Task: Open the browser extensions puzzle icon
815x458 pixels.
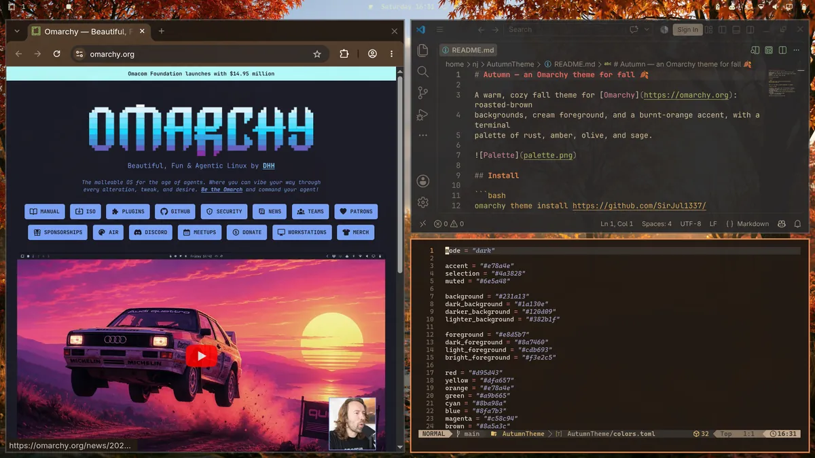Action: pos(344,54)
